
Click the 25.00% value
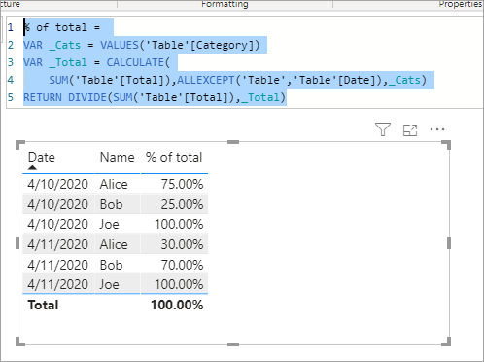(182, 204)
